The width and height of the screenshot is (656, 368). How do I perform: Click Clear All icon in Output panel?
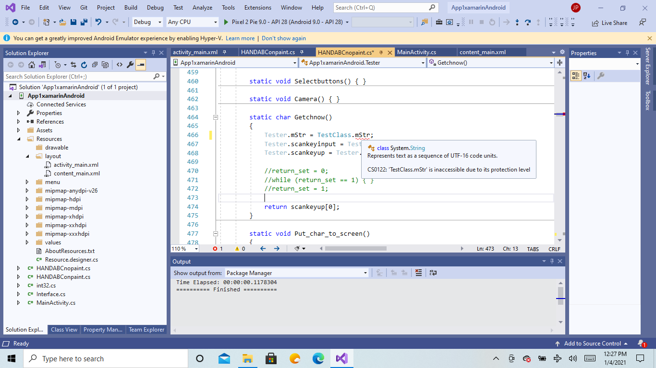click(x=418, y=273)
